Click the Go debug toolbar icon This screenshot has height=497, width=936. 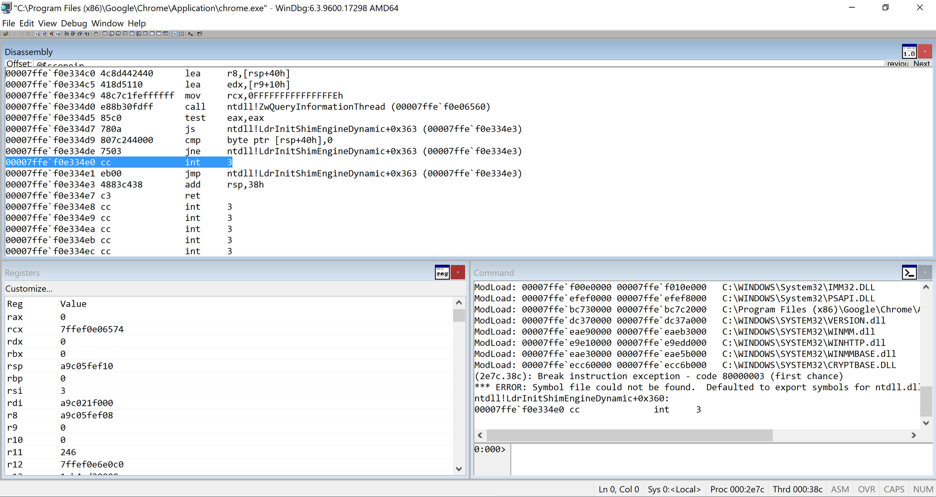[37, 34]
